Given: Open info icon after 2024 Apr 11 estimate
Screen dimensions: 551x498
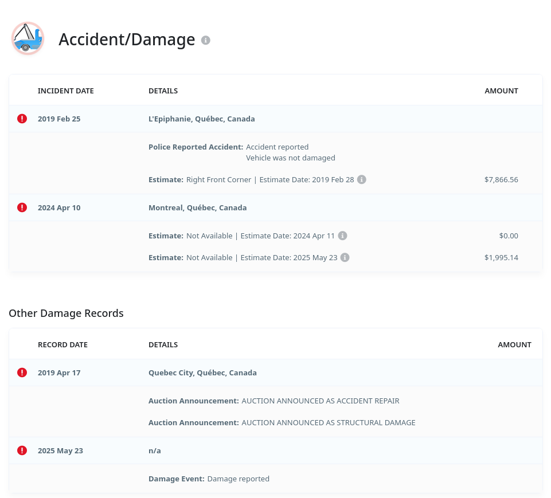Looking at the screenshot, I should pyautogui.click(x=342, y=236).
